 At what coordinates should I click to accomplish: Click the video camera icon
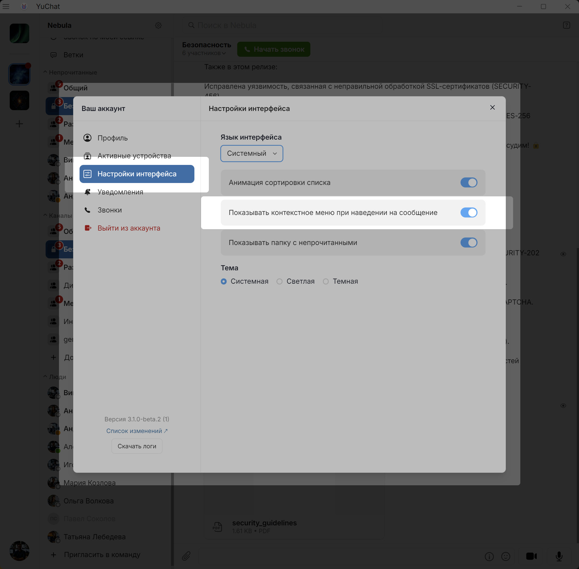(x=531, y=556)
